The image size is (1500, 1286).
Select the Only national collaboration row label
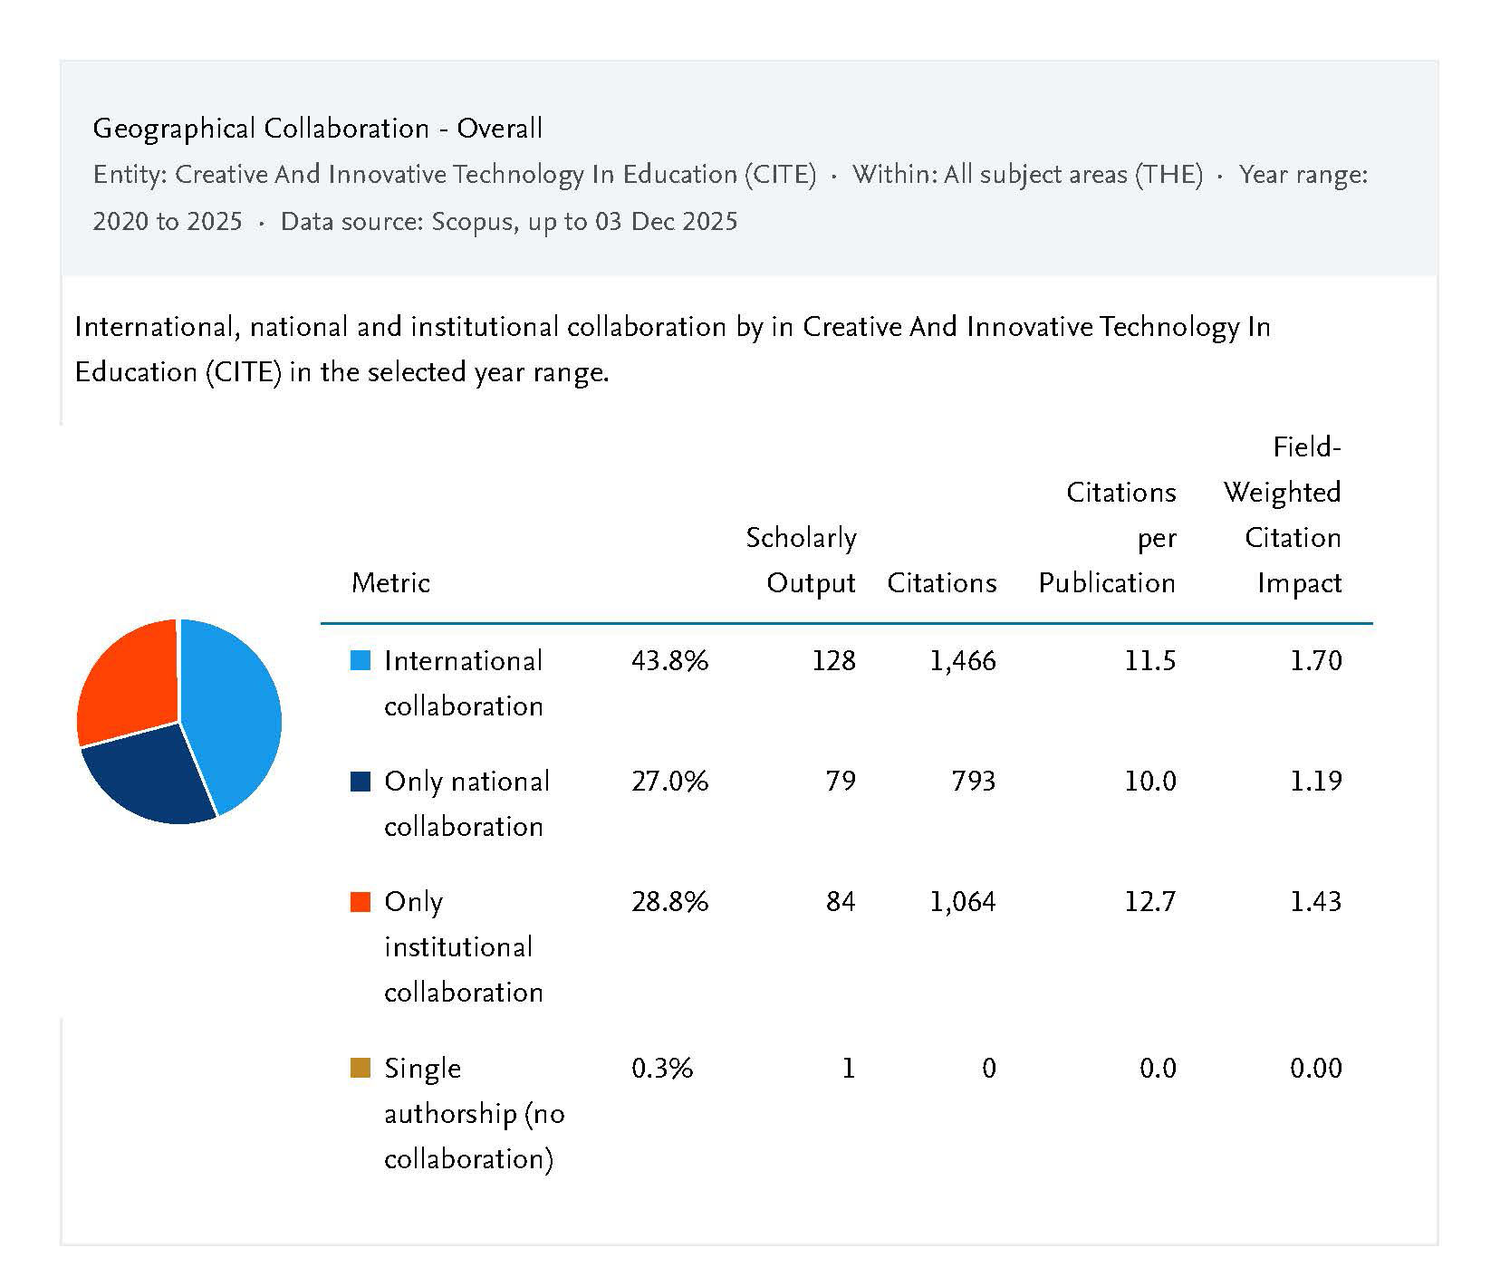(466, 803)
